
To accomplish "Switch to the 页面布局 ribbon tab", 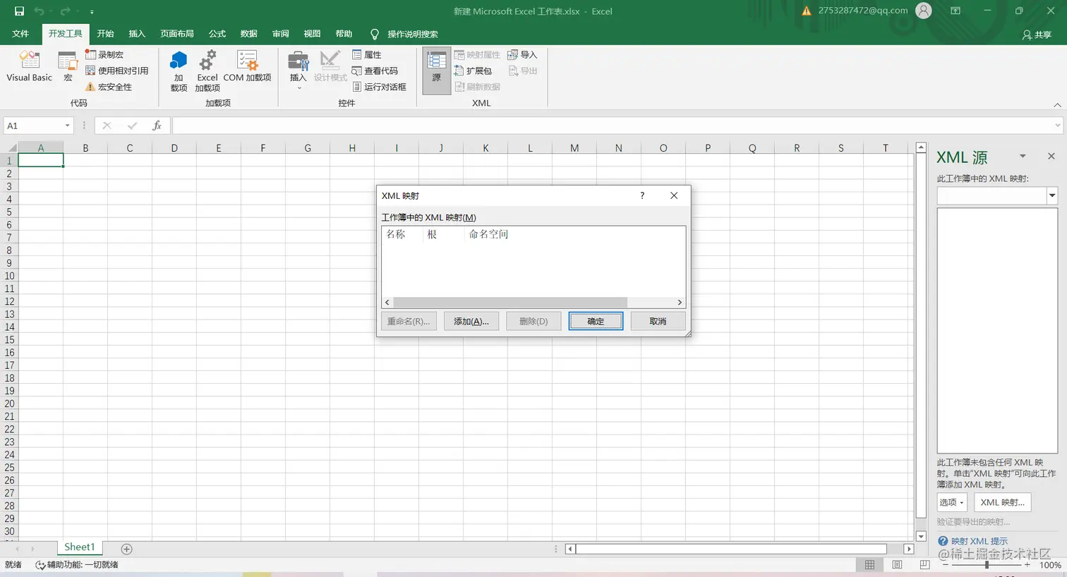I will 176,34.
